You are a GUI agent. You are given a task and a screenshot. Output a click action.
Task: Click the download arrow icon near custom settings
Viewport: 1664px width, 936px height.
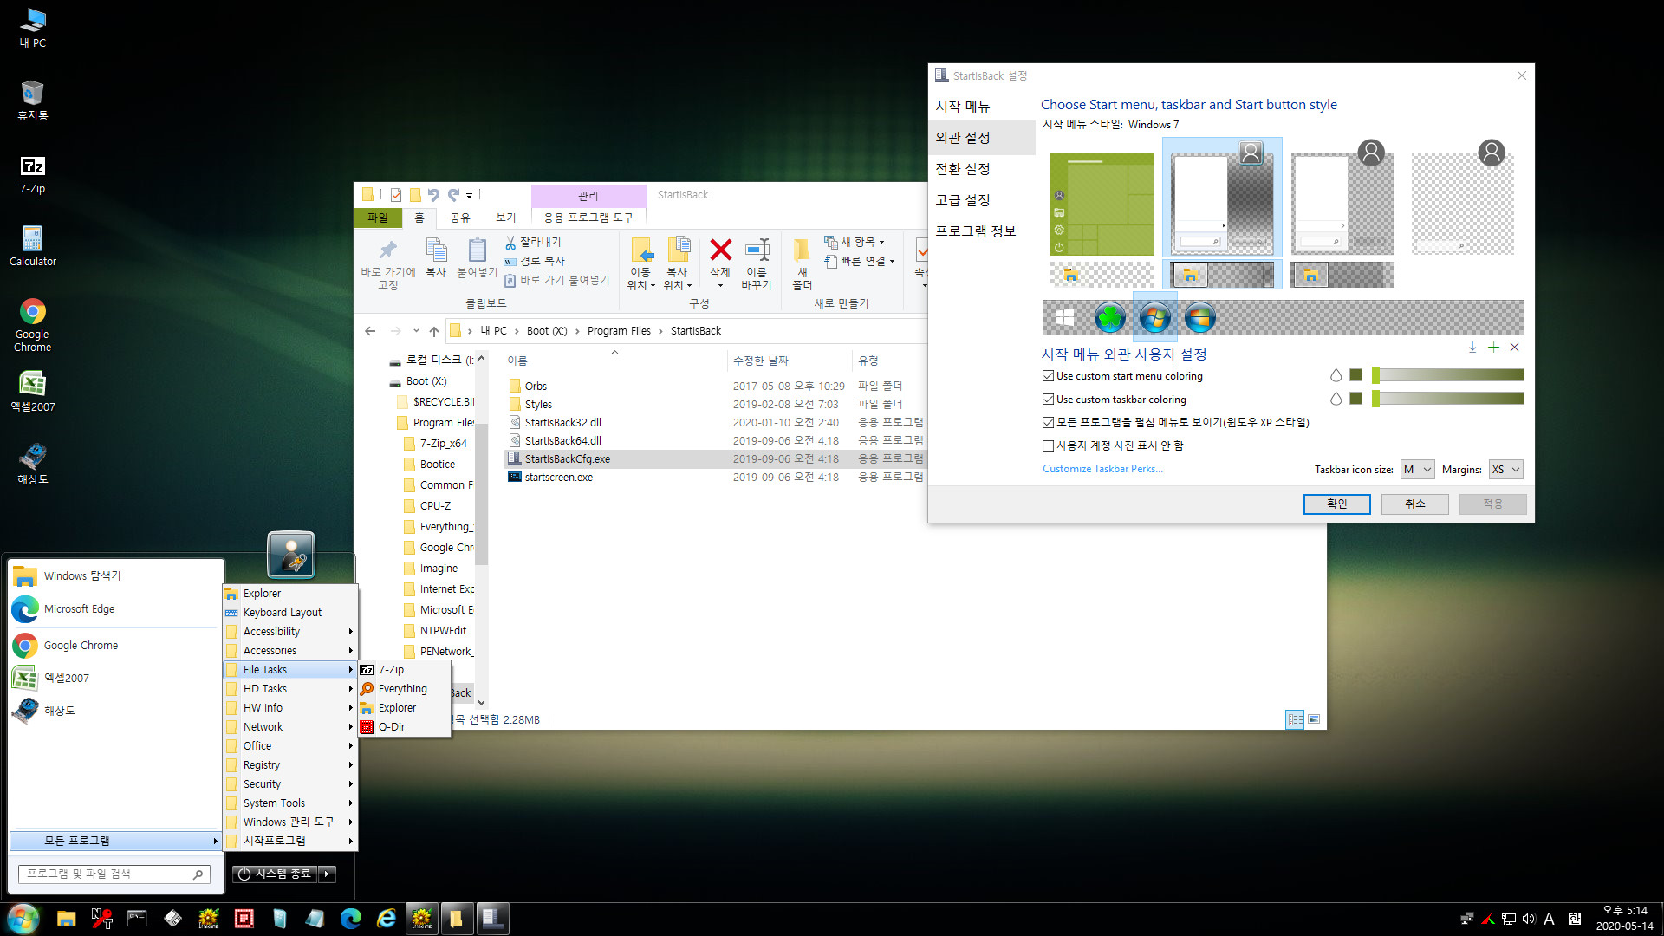(1472, 348)
